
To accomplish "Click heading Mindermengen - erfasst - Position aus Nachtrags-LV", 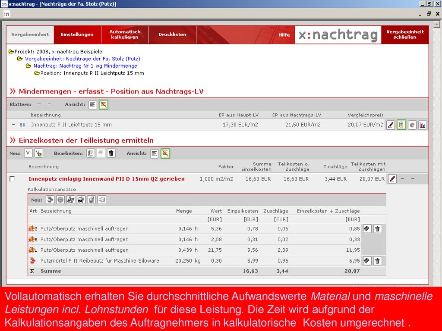I will tap(111, 91).
